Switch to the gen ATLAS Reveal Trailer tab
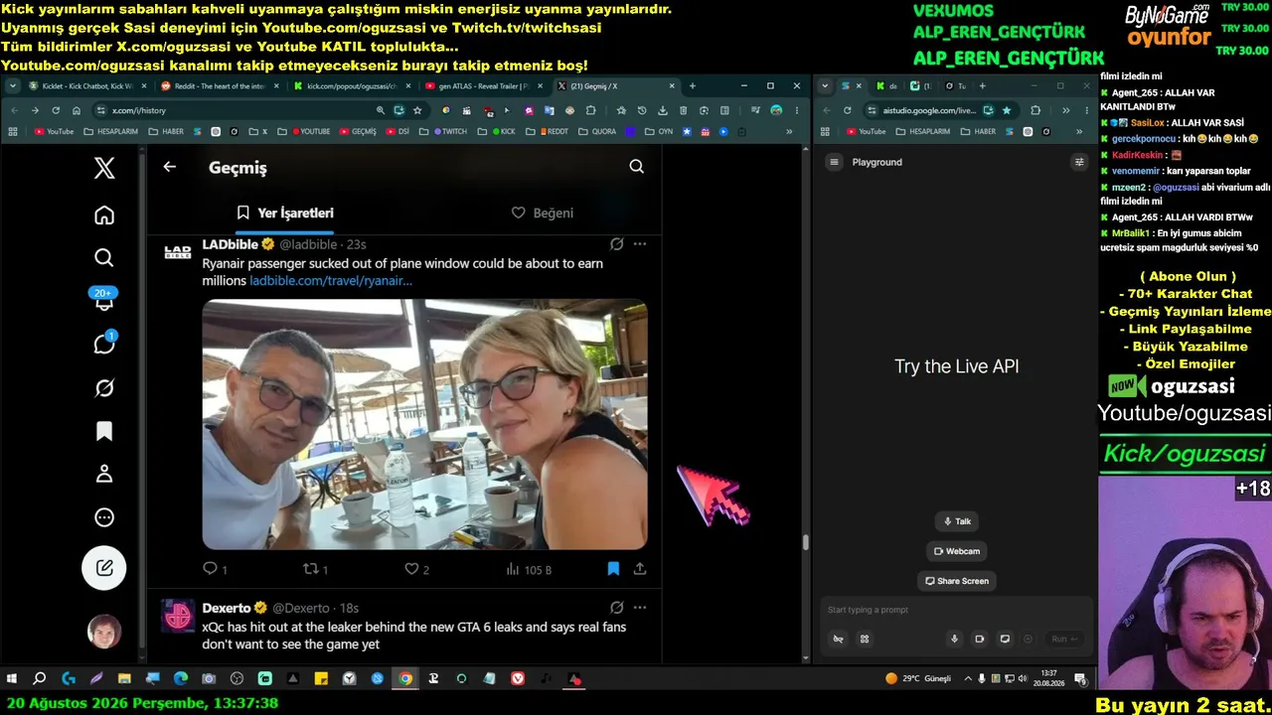1272x715 pixels. (x=484, y=86)
